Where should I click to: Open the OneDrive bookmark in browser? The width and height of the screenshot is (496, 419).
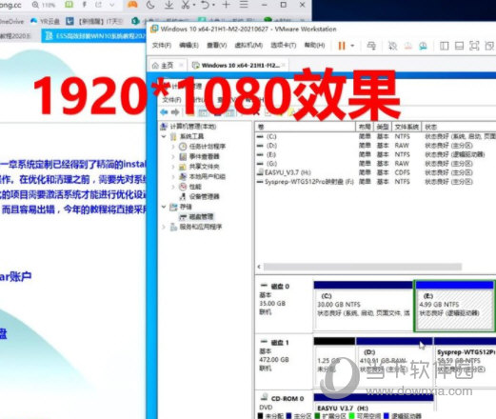click(x=12, y=21)
